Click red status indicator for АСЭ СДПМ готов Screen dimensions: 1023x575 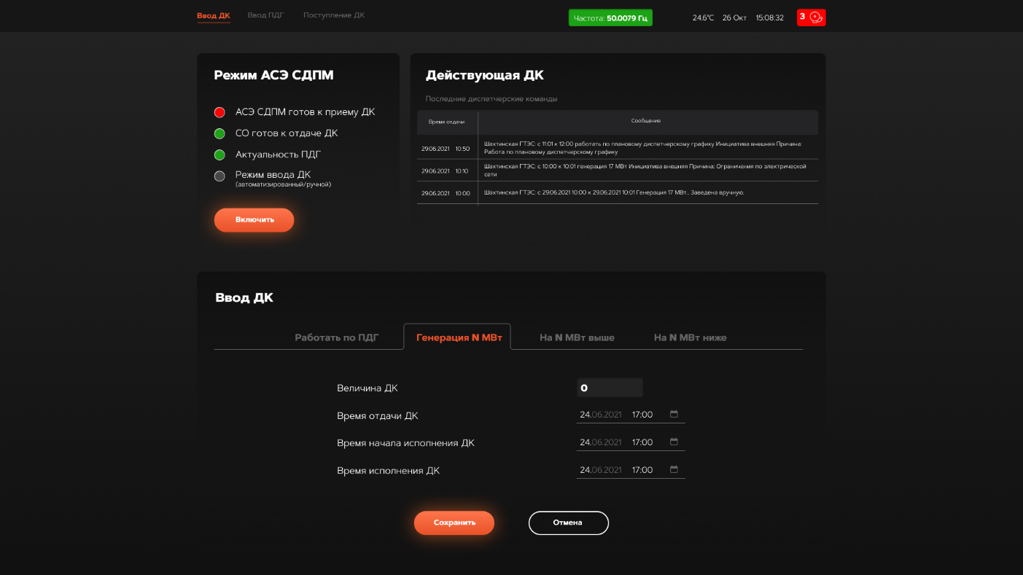(x=219, y=112)
